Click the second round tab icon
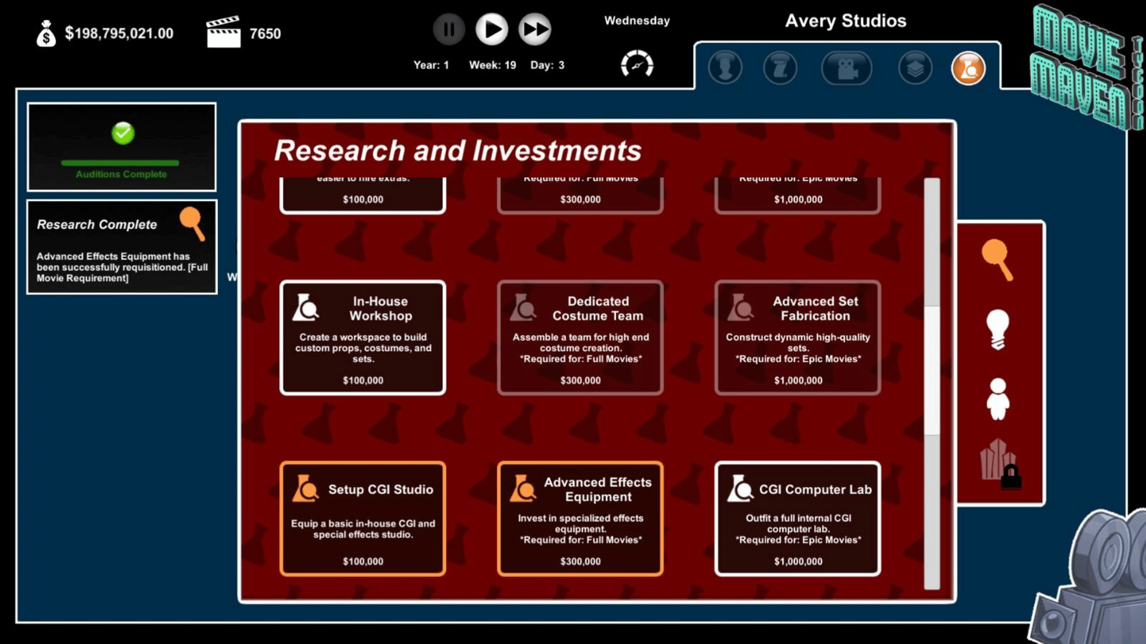 tap(780, 69)
